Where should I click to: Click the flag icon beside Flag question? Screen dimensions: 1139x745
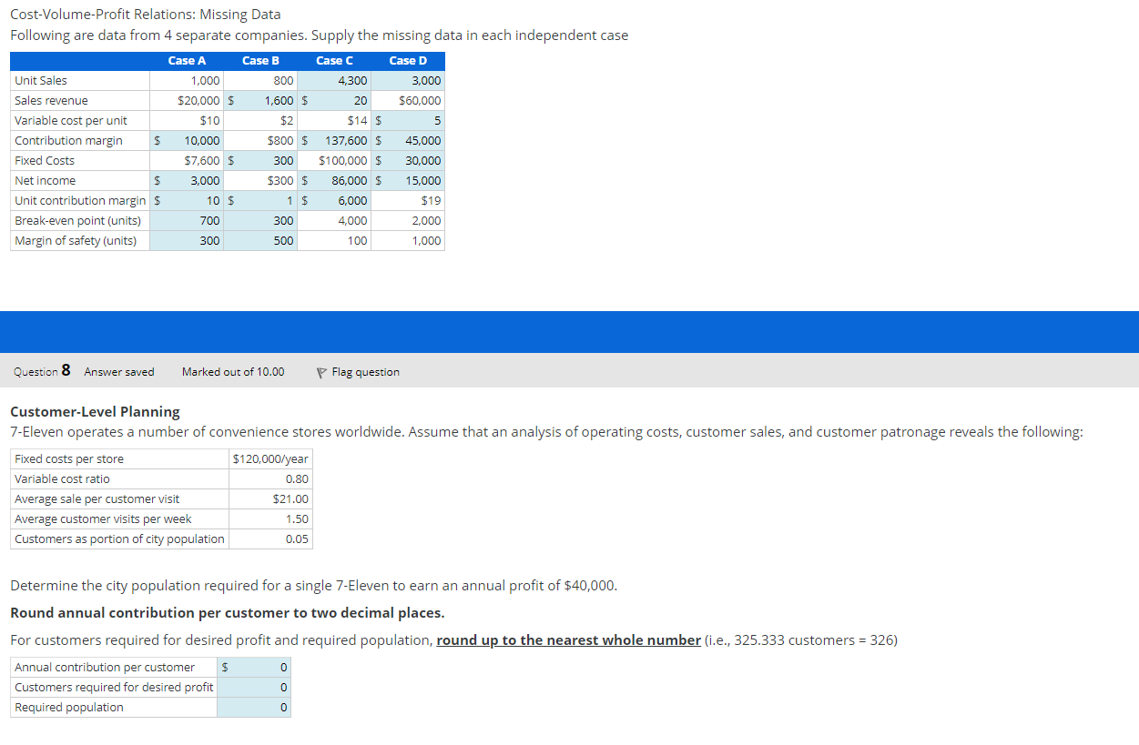tap(320, 371)
